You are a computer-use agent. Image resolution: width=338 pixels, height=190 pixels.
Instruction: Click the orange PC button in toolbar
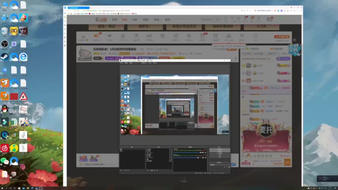[282, 37]
